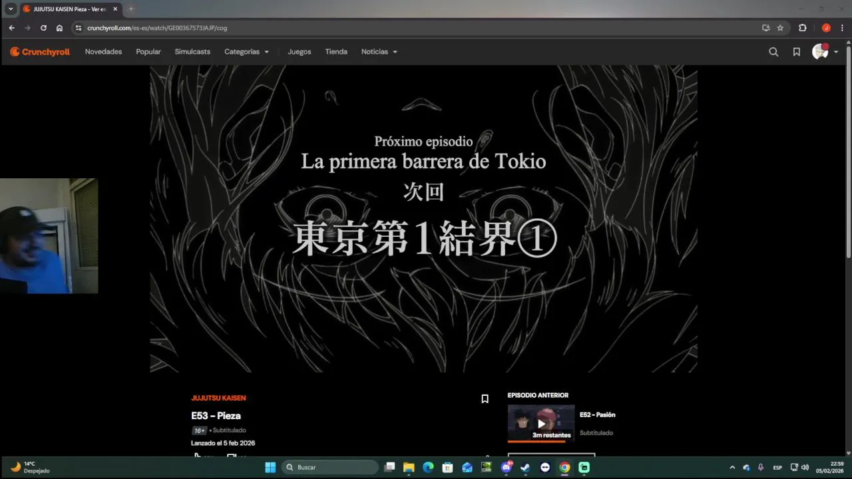Screen dimensions: 852x479
Task: Add E53 Pieza to watchlist with bookmark
Action: (x=485, y=399)
